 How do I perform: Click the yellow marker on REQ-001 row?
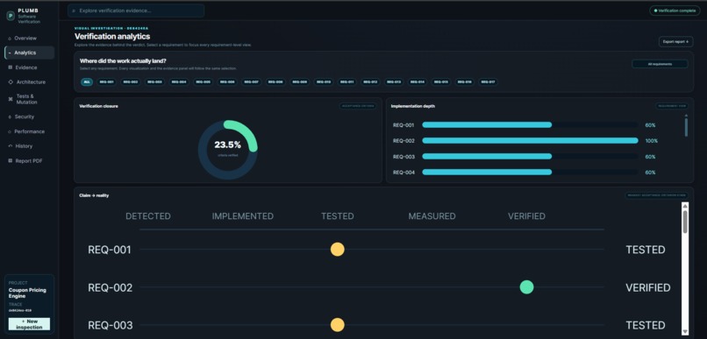pos(337,250)
